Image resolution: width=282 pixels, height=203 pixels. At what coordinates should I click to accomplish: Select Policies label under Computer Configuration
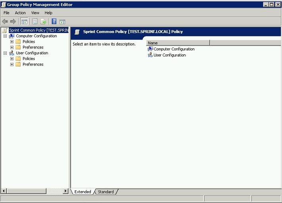click(29, 42)
